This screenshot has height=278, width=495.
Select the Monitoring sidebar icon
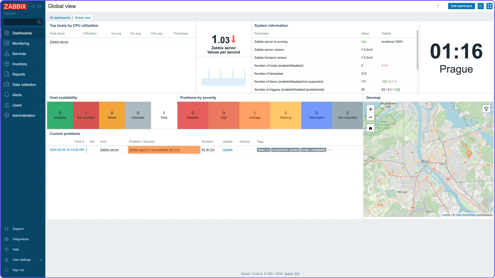7,43
